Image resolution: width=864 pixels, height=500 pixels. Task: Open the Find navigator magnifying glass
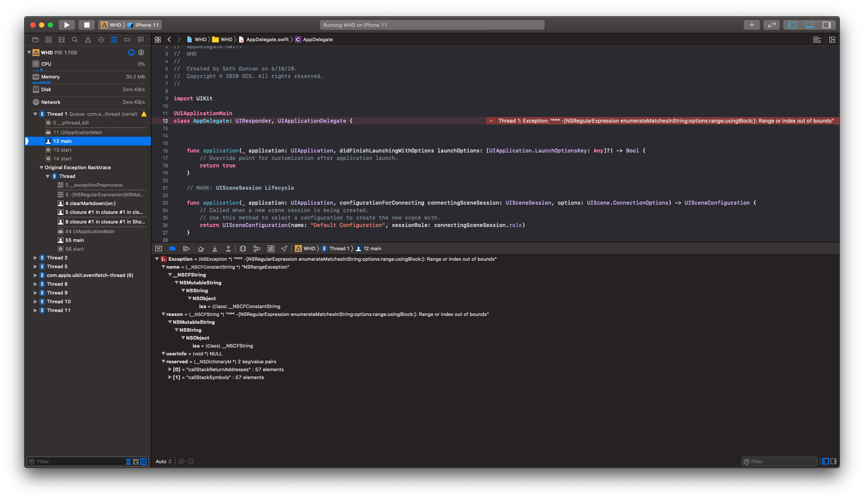[75, 39]
